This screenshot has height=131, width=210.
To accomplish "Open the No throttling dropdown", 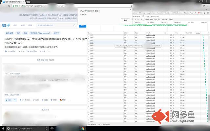I will pyautogui.click(x=159, y=16).
